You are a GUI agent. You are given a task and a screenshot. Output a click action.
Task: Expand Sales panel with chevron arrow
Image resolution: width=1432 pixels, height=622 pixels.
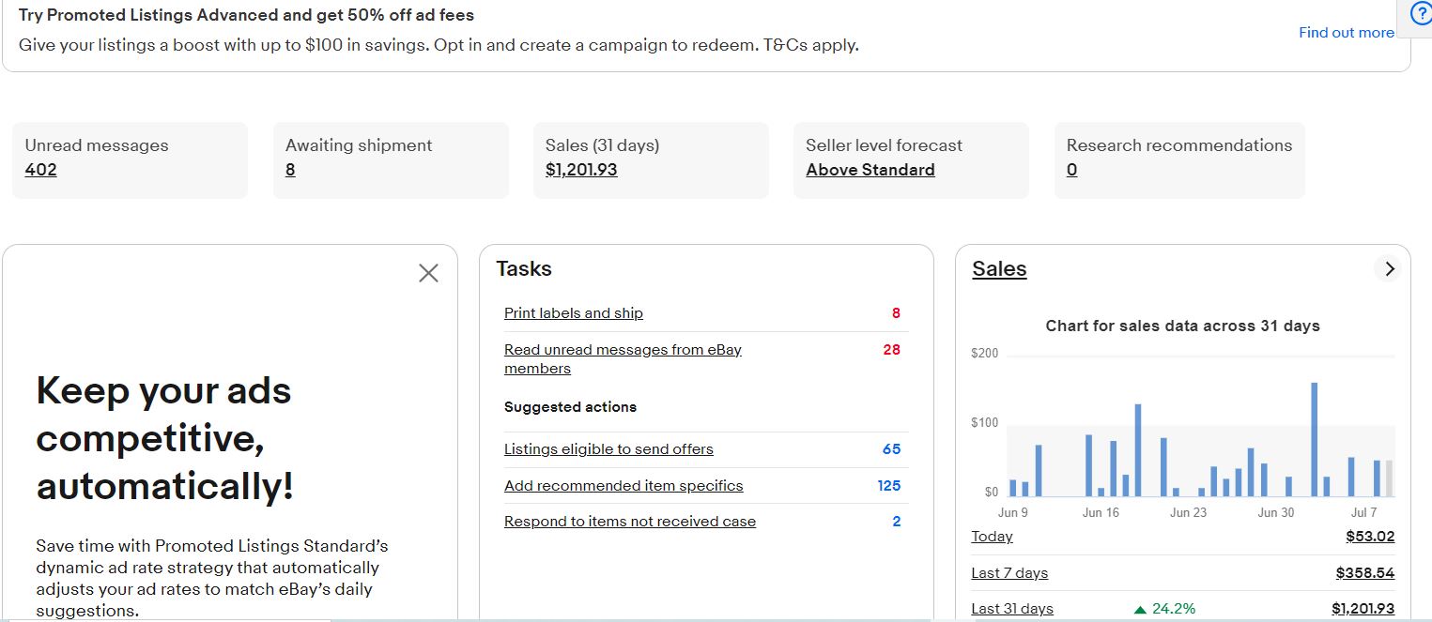(x=1389, y=269)
